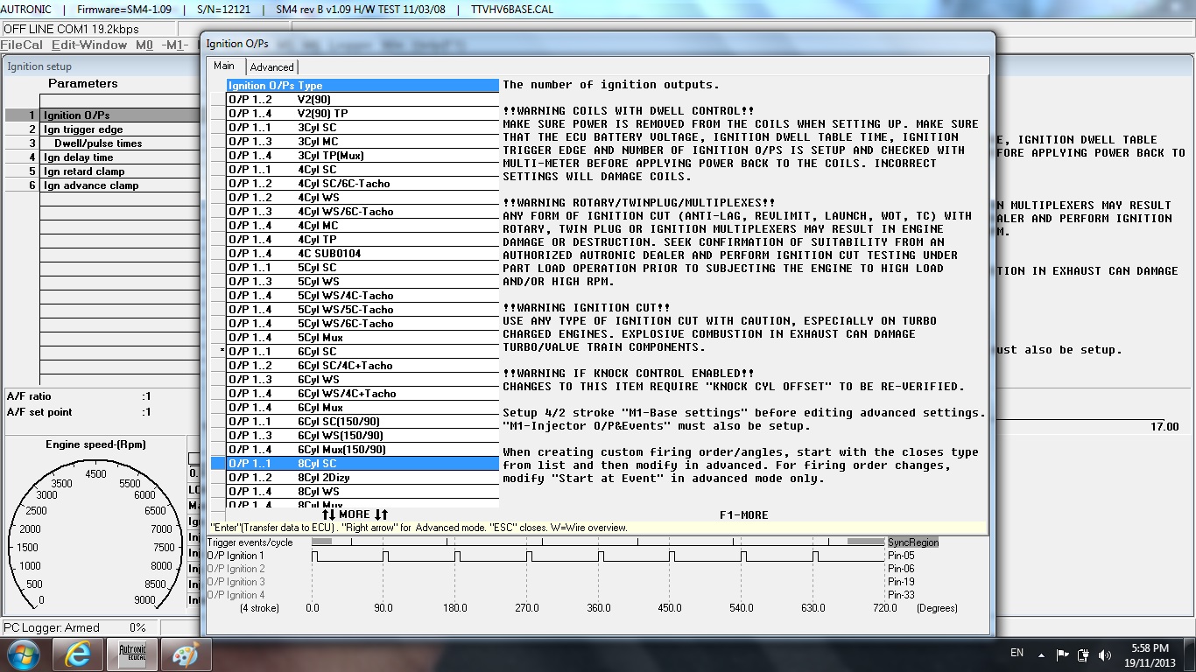Open the FileCal menu
This screenshot has height=672, width=1196.
[x=21, y=45]
